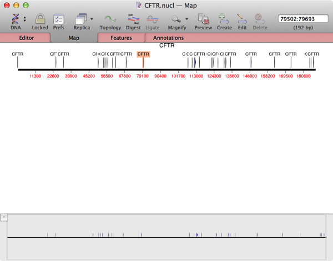Open the Magnify dropdown arrow

pyautogui.click(x=187, y=19)
